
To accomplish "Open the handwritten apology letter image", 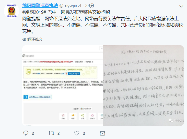I will (144, 85).
